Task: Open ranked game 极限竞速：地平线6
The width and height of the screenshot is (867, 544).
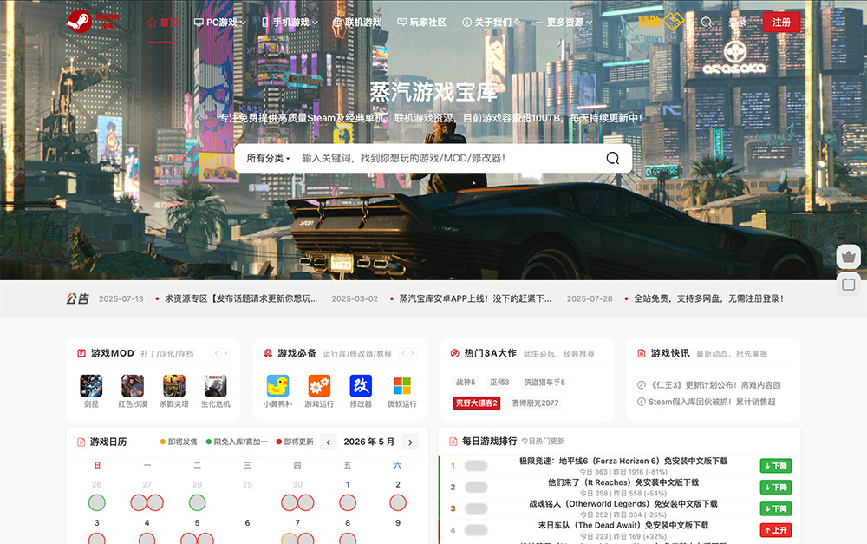Action: click(x=623, y=461)
